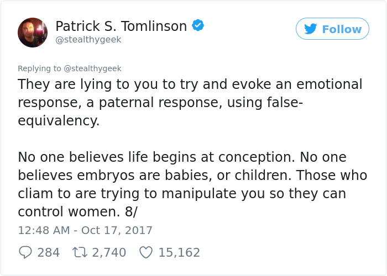Click the reply speech bubble icon
387x276 pixels.
pyautogui.click(x=25, y=252)
